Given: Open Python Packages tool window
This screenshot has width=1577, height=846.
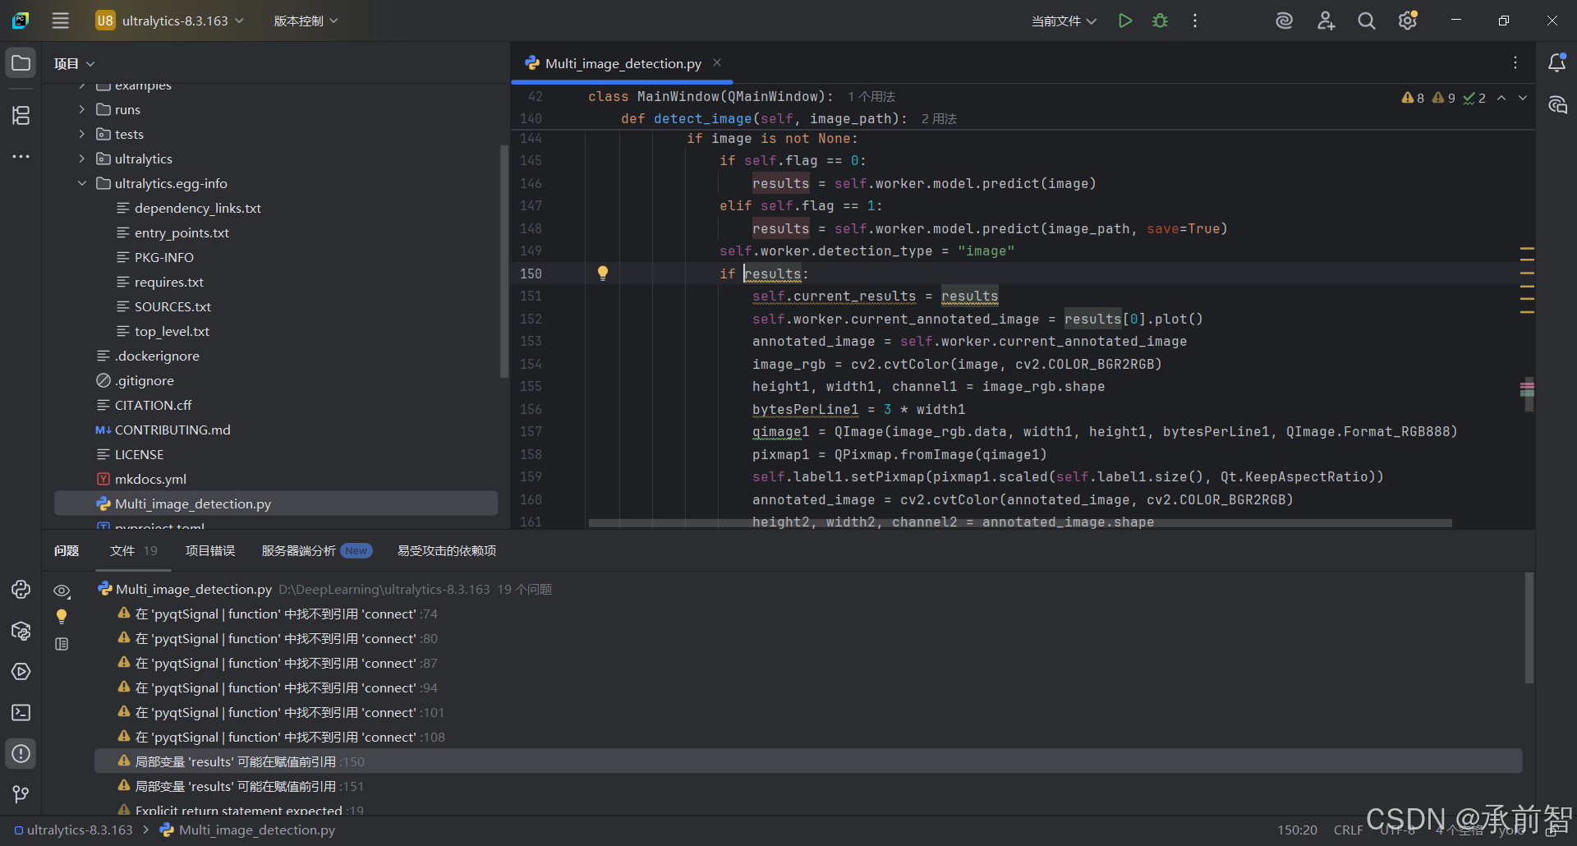Looking at the screenshot, I should [x=21, y=630].
